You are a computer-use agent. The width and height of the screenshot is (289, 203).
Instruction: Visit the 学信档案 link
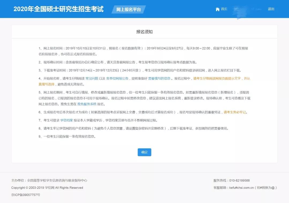pyautogui.click(x=67, y=120)
